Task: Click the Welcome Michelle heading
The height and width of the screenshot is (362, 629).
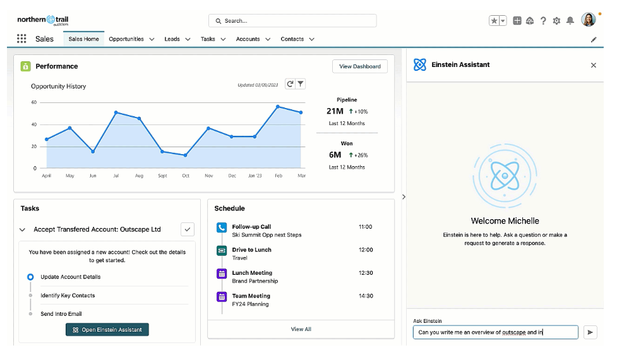Action: coord(505,220)
